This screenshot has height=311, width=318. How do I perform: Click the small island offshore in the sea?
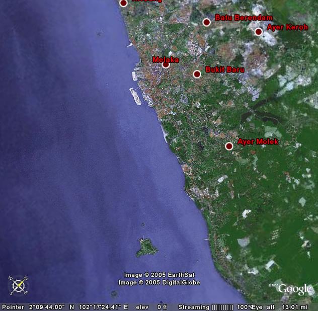146,247
